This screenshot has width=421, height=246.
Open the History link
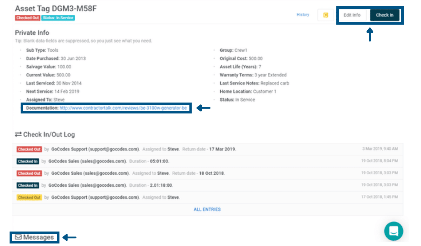303,15
